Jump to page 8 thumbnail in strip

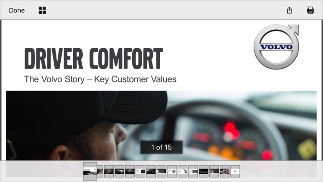pos(161,171)
